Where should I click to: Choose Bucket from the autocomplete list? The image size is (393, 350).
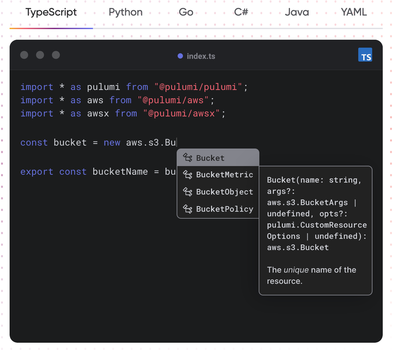[218, 158]
